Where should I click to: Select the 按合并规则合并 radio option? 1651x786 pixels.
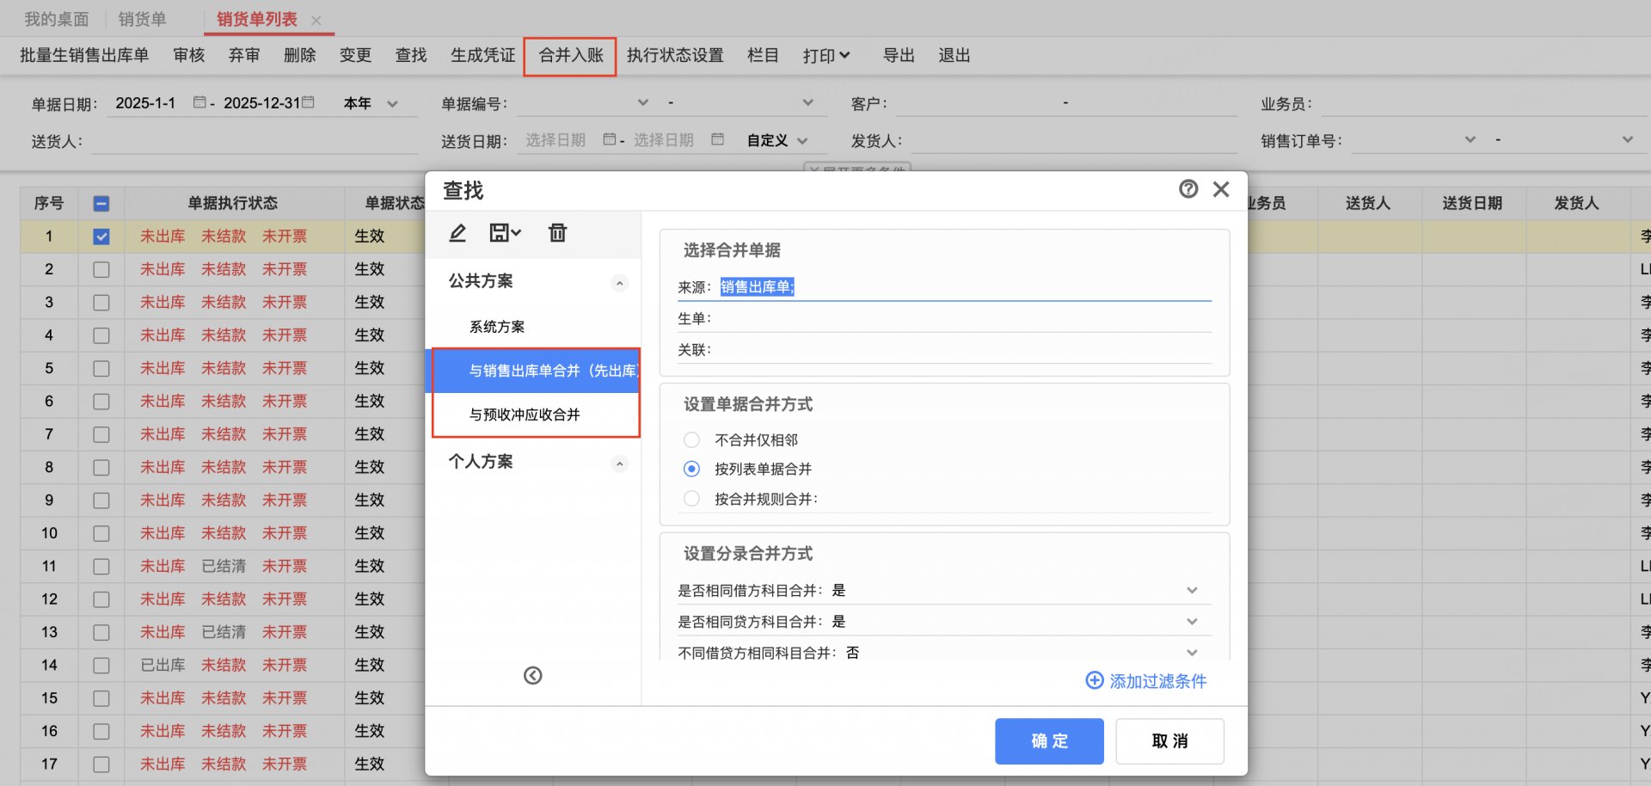click(691, 499)
